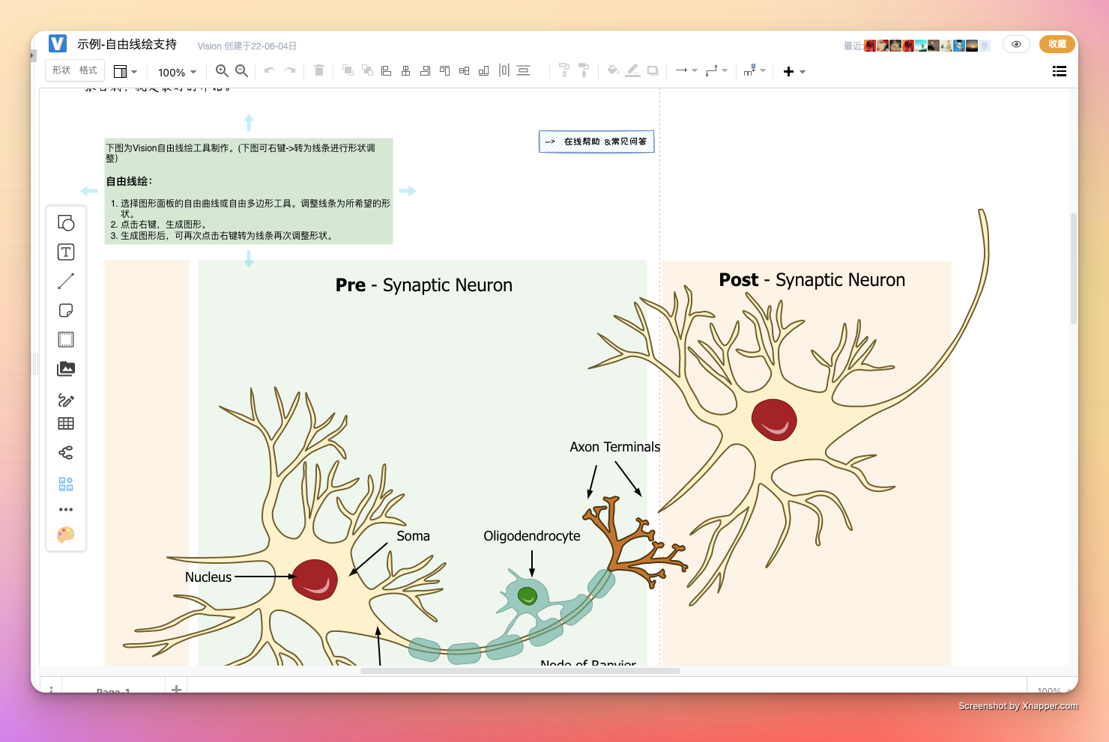The height and width of the screenshot is (742, 1109).
Task: Click the up arrow above green note
Action: click(x=249, y=122)
